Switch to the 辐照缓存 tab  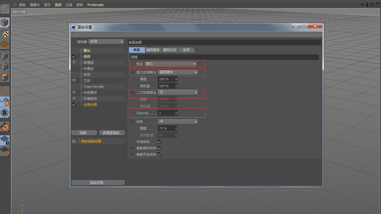(153, 50)
